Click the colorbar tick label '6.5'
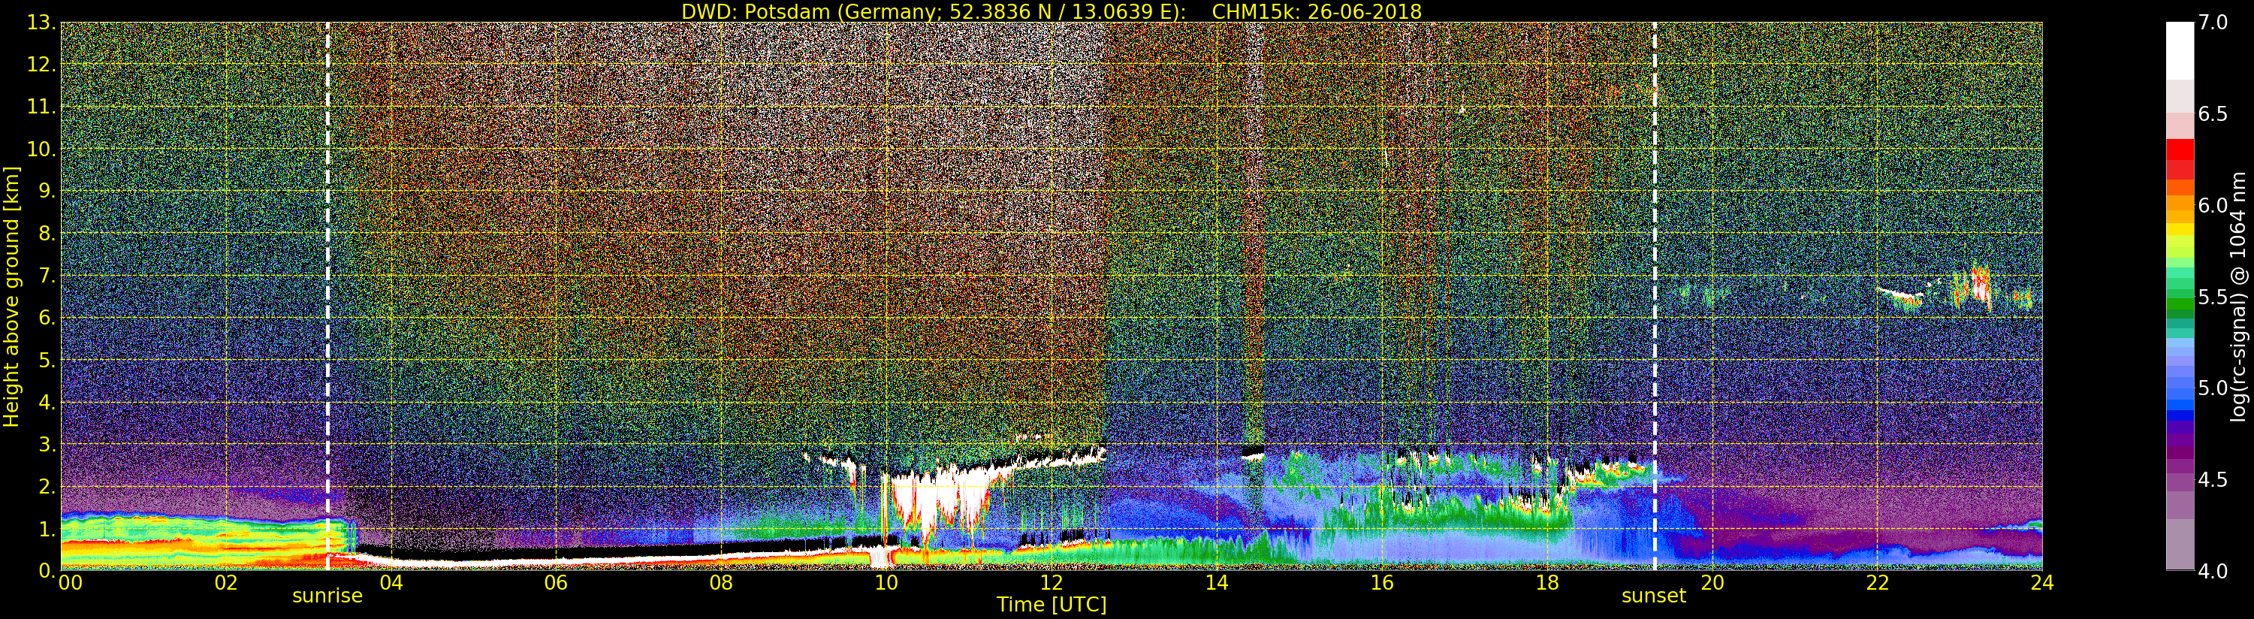2254x619 pixels. 2213,114
